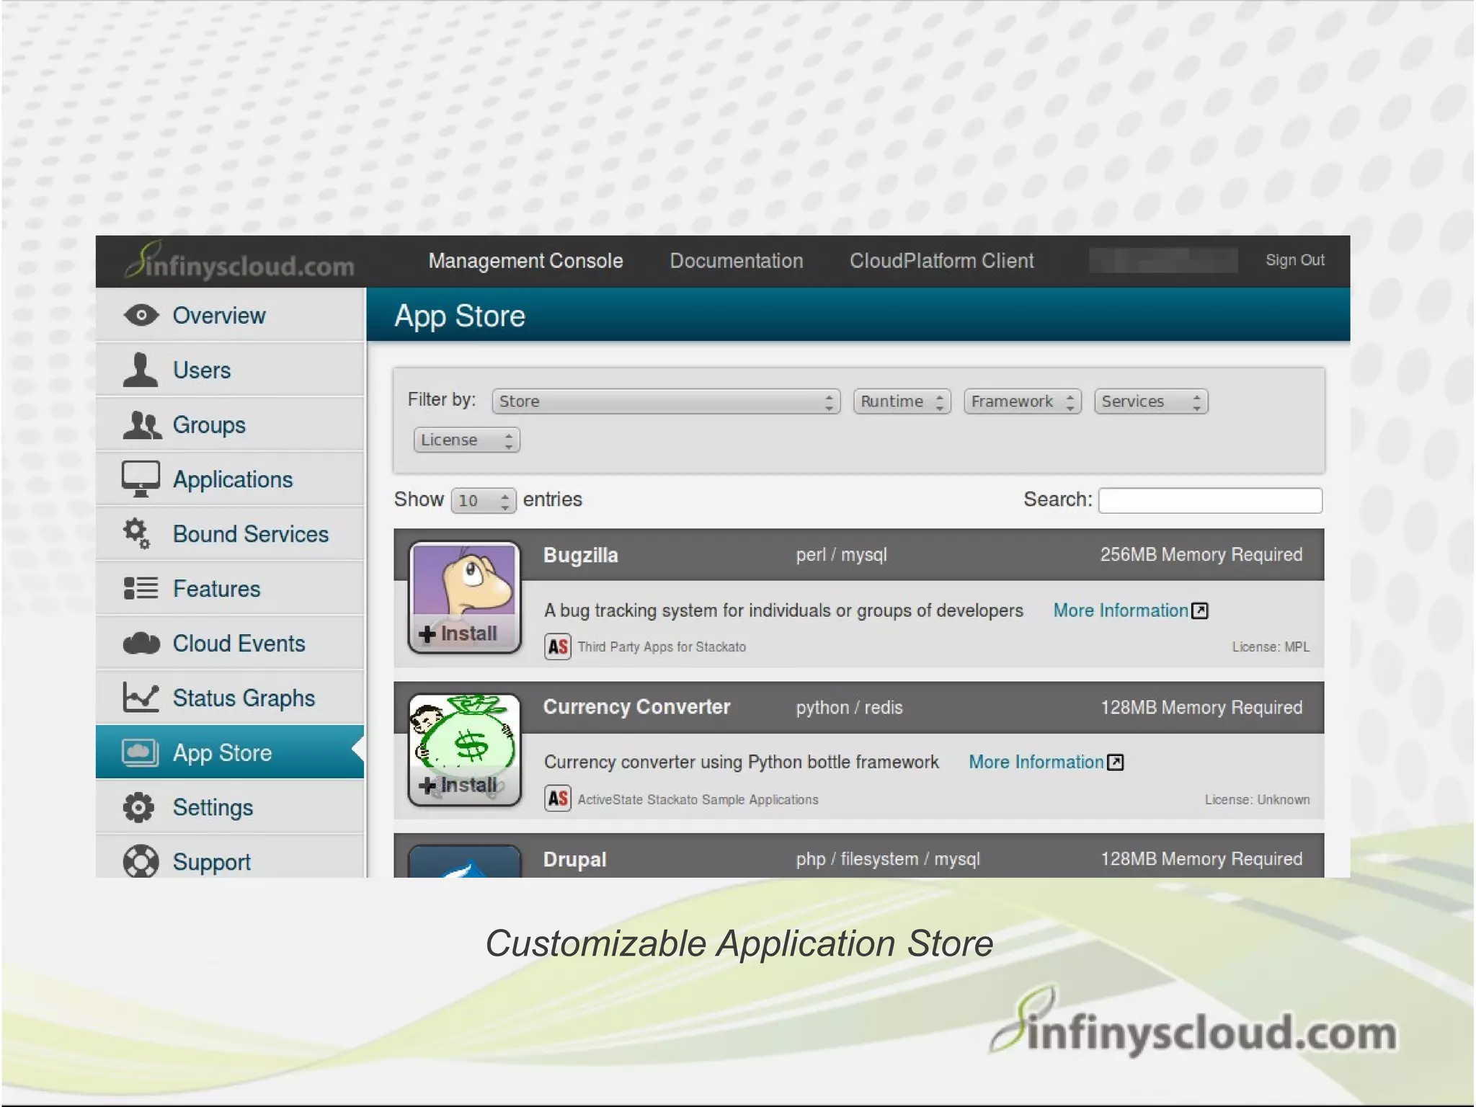The width and height of the screenshot is (1476, 1107).
Task: Click the Support lifebuoy icon
Action: [x=141, y=862]
